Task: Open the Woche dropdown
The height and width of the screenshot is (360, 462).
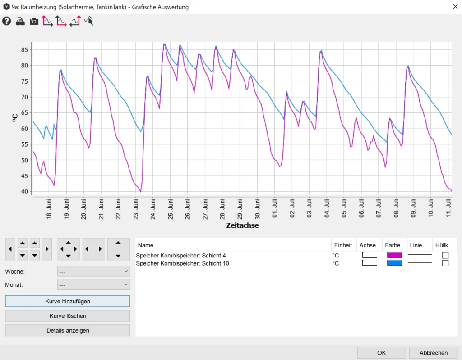Action: point(94,271)
